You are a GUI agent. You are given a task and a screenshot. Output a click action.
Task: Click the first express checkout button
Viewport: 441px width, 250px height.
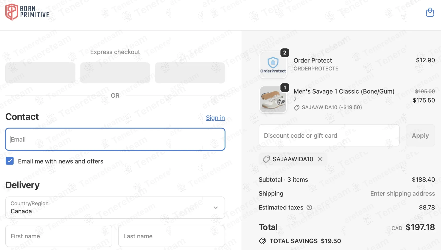pyautogui.click(x=40, y=73)
